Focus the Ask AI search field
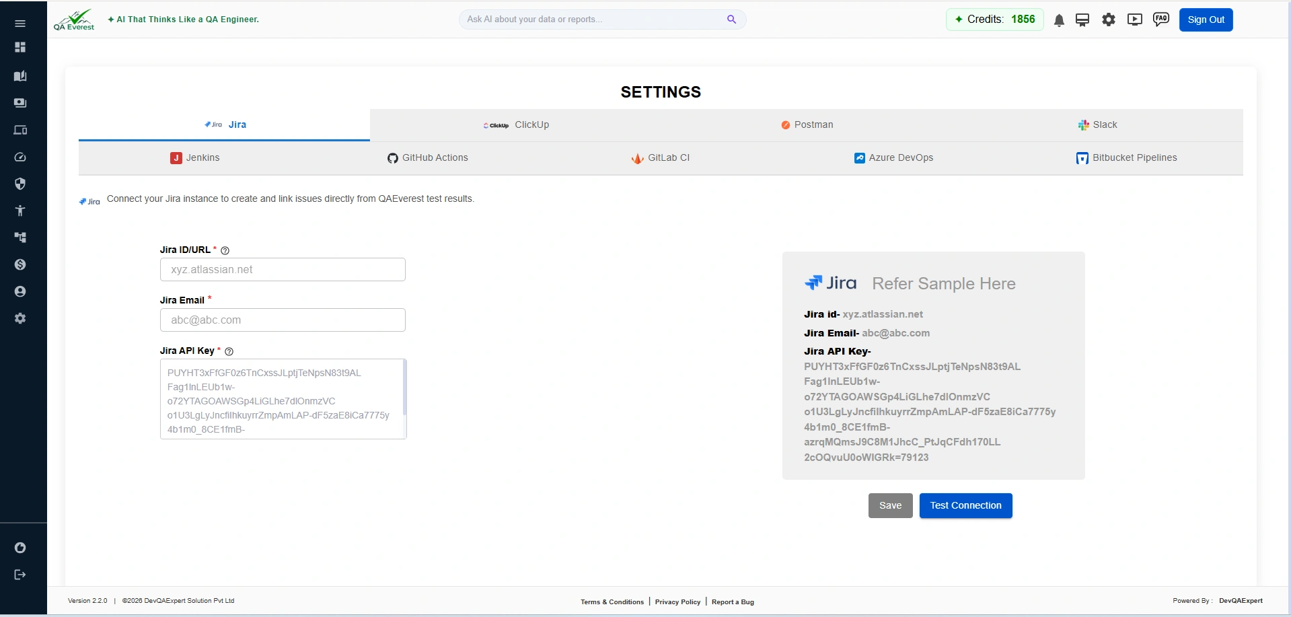 tap(595, 20)
